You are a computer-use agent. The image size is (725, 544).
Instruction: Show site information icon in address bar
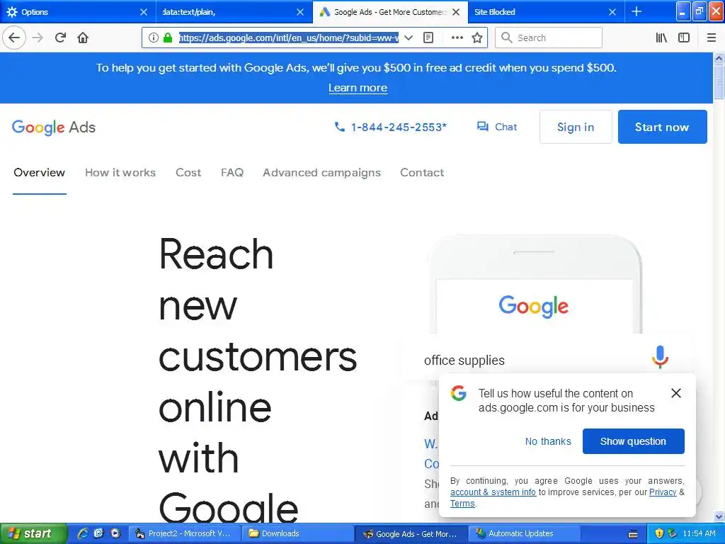coord(153,38)
